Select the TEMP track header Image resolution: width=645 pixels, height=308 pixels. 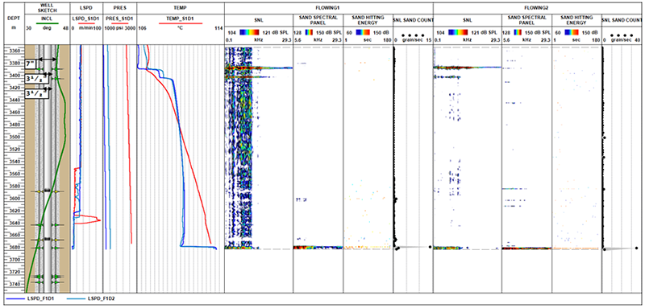(x=180, y=7)
